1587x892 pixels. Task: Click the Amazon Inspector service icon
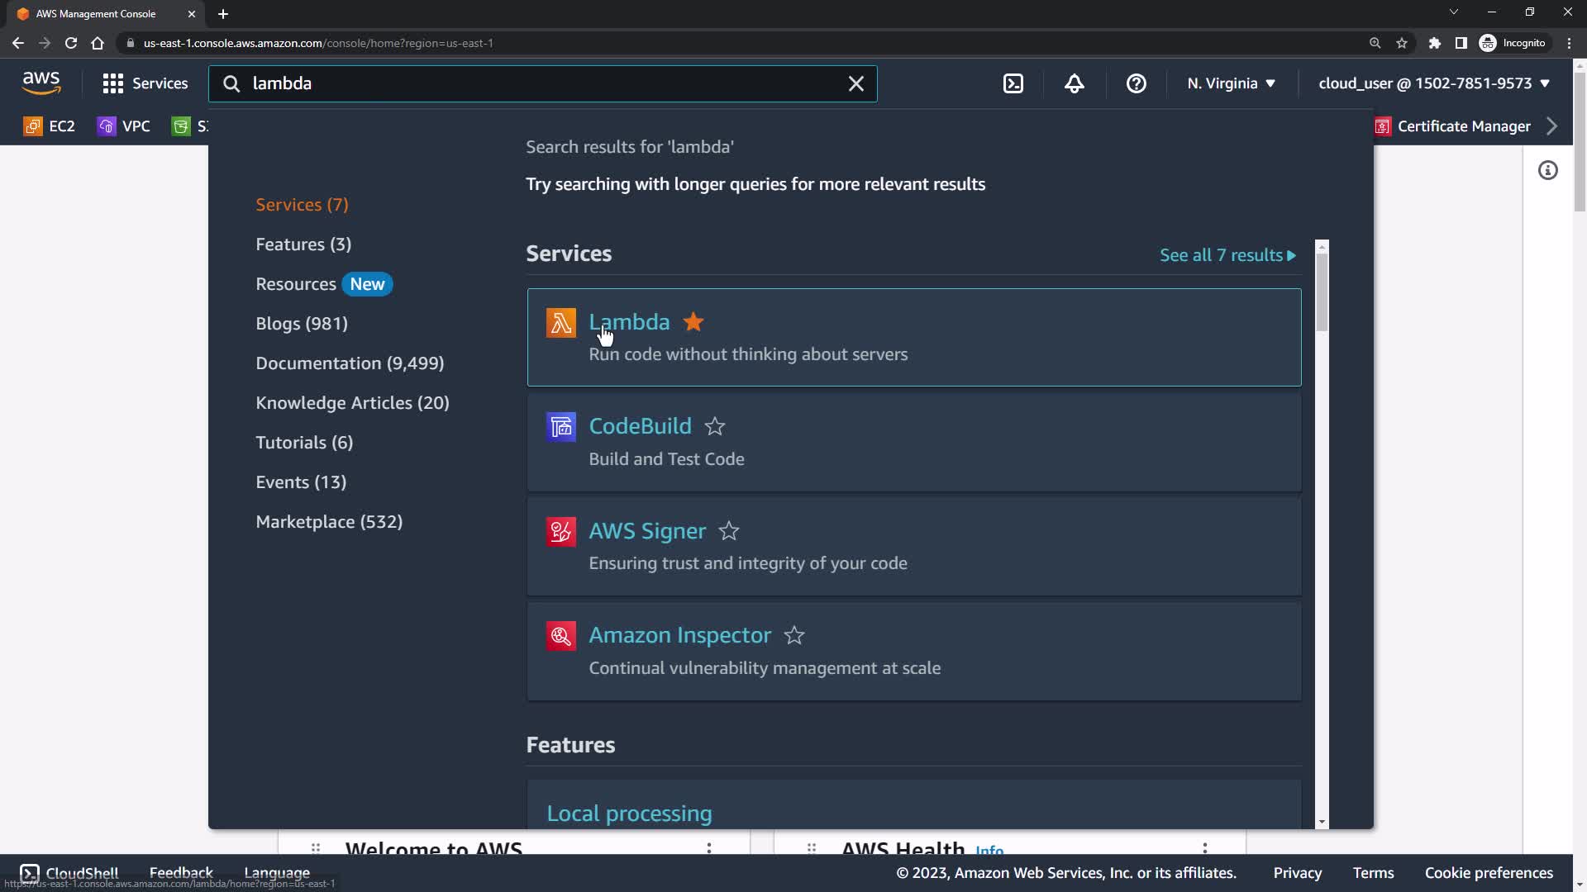point(560,636)
